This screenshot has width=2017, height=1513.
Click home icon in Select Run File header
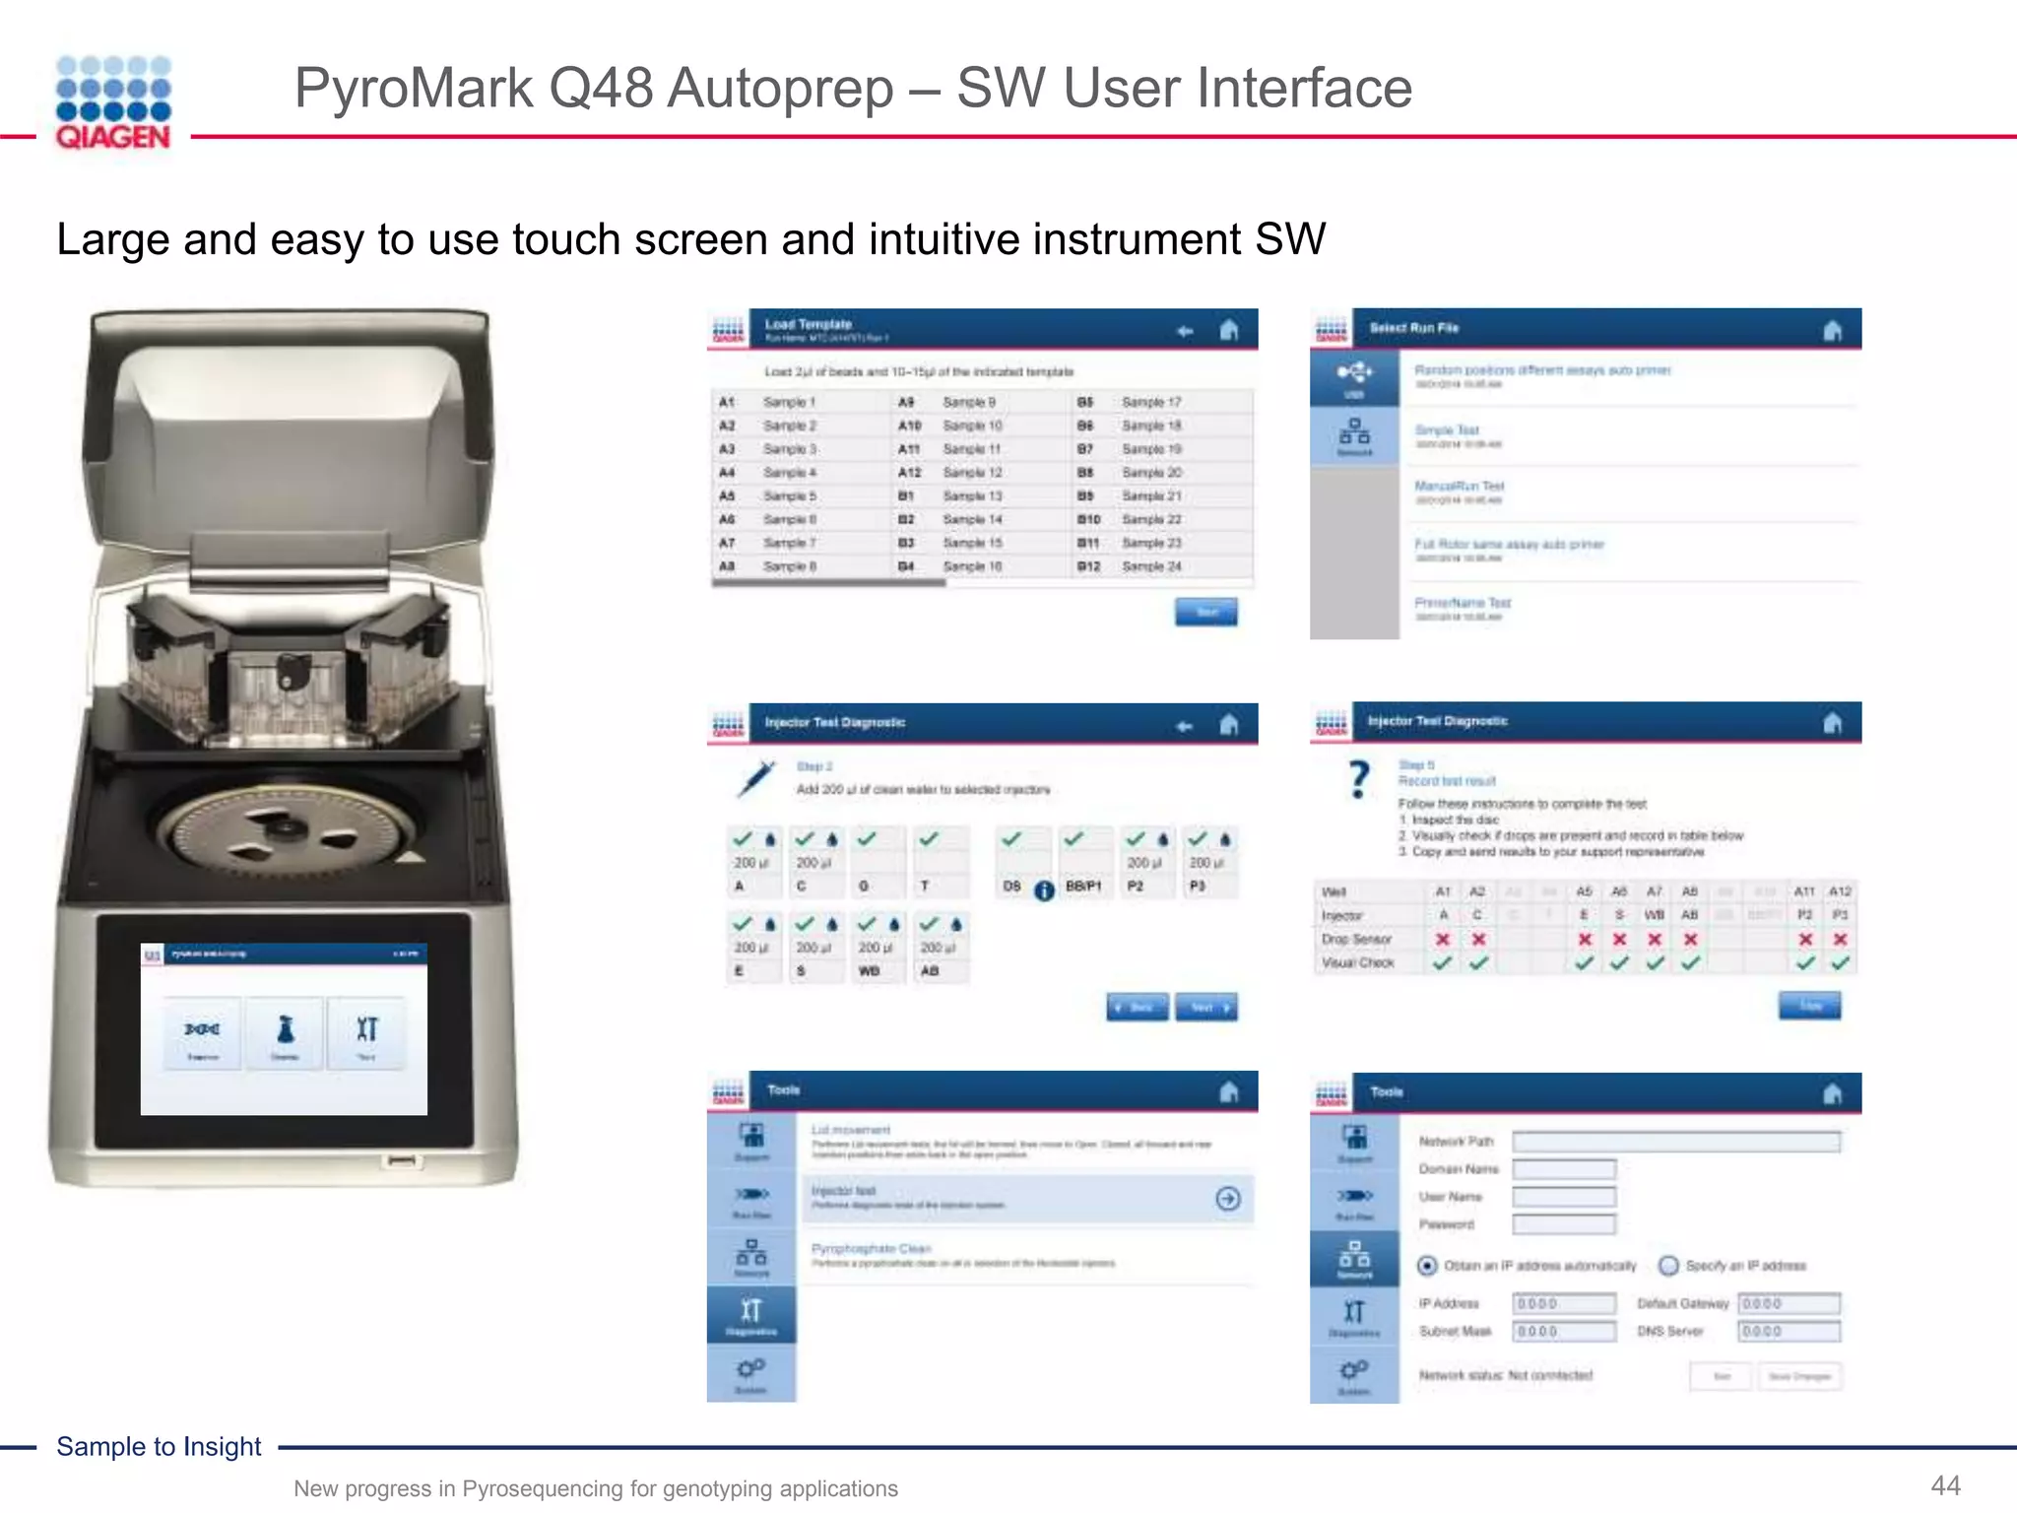tap(1832, 330)
